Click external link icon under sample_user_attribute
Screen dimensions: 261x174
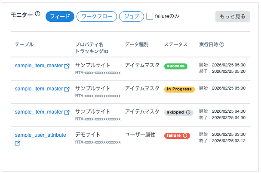[x=18, y=143]
